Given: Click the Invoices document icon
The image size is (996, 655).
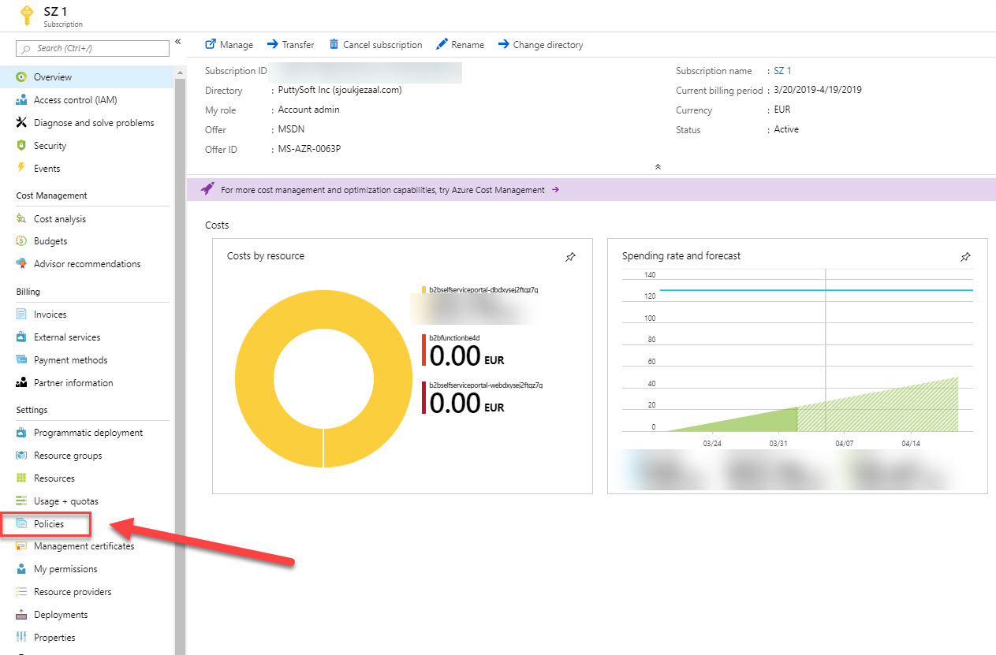Looking at the screenshot, I should pos(21,314).
